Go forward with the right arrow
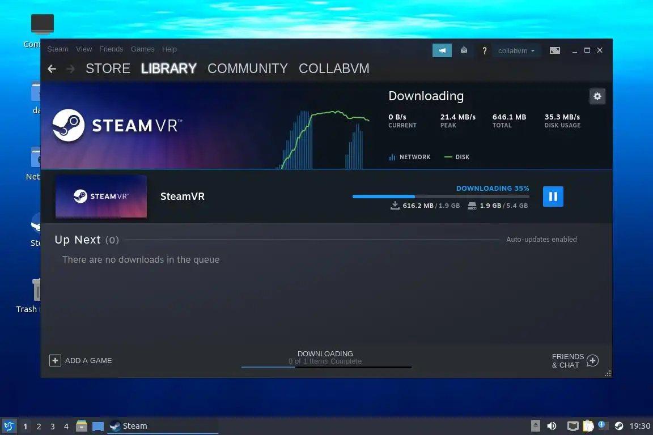 click(70, 69)
